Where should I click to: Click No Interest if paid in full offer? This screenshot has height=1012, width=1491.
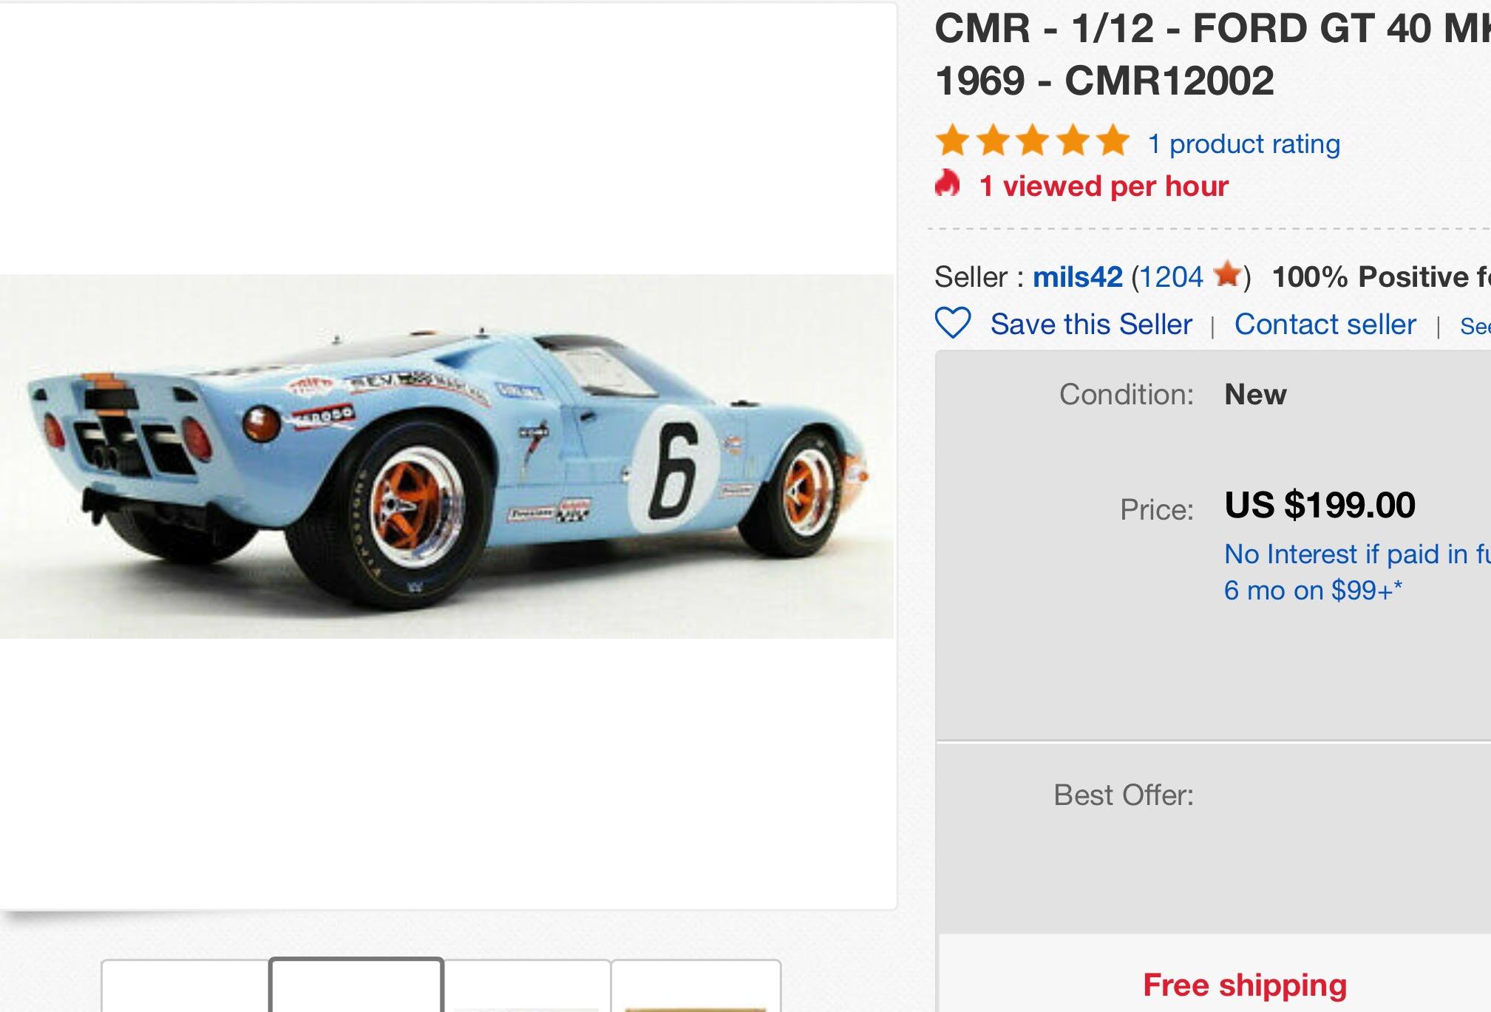click(1357, 572)
